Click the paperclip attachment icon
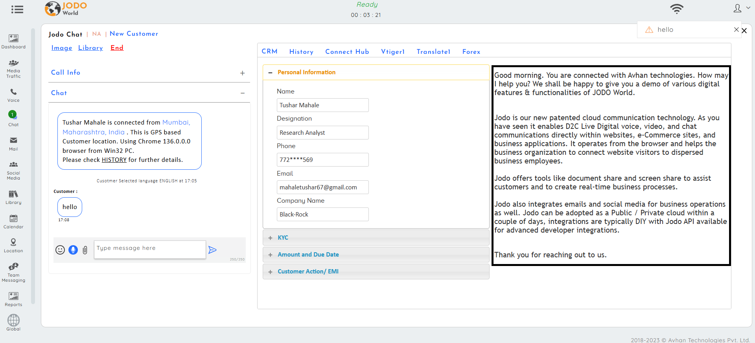This screenshot has width=755, height=343. pyautogui.click(x=85, y=250)
